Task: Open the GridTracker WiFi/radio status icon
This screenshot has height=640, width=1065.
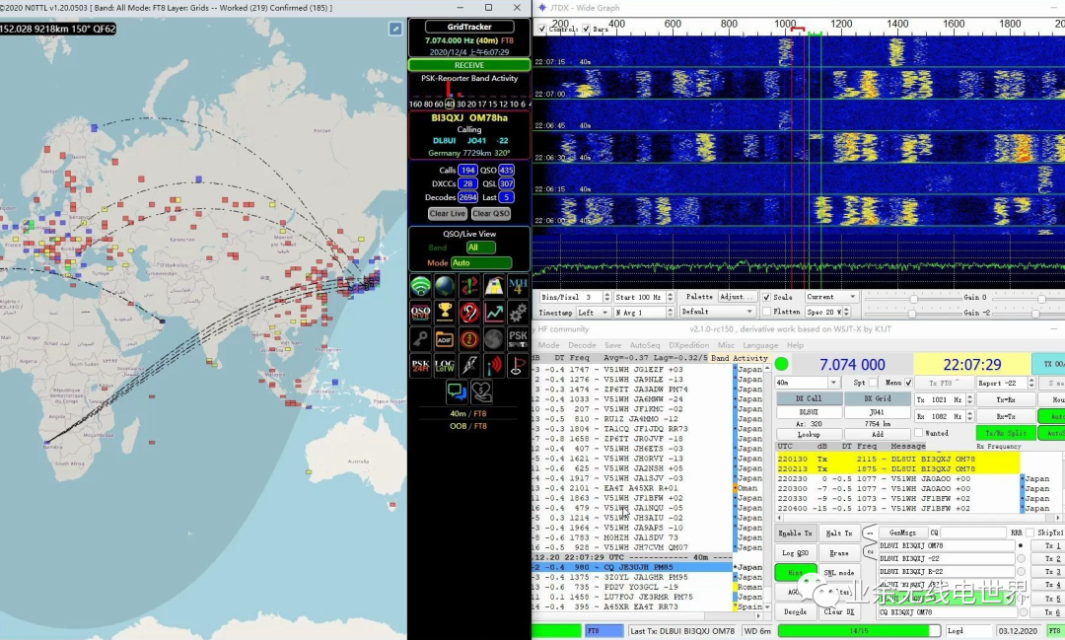Action: (420, 286)
